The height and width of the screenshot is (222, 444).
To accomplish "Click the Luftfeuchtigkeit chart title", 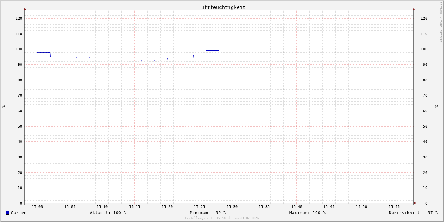I will pyautogui.click(x=222, y=7).
